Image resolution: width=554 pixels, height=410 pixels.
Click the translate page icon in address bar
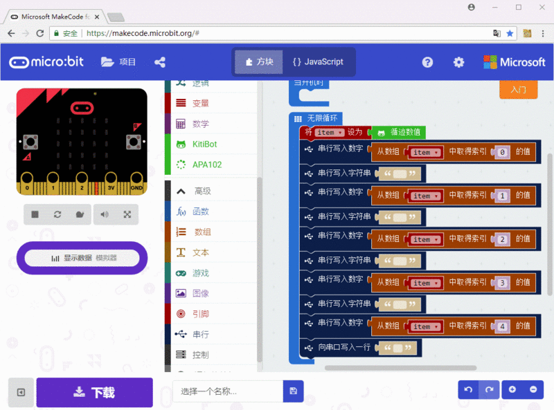(497, 33)
